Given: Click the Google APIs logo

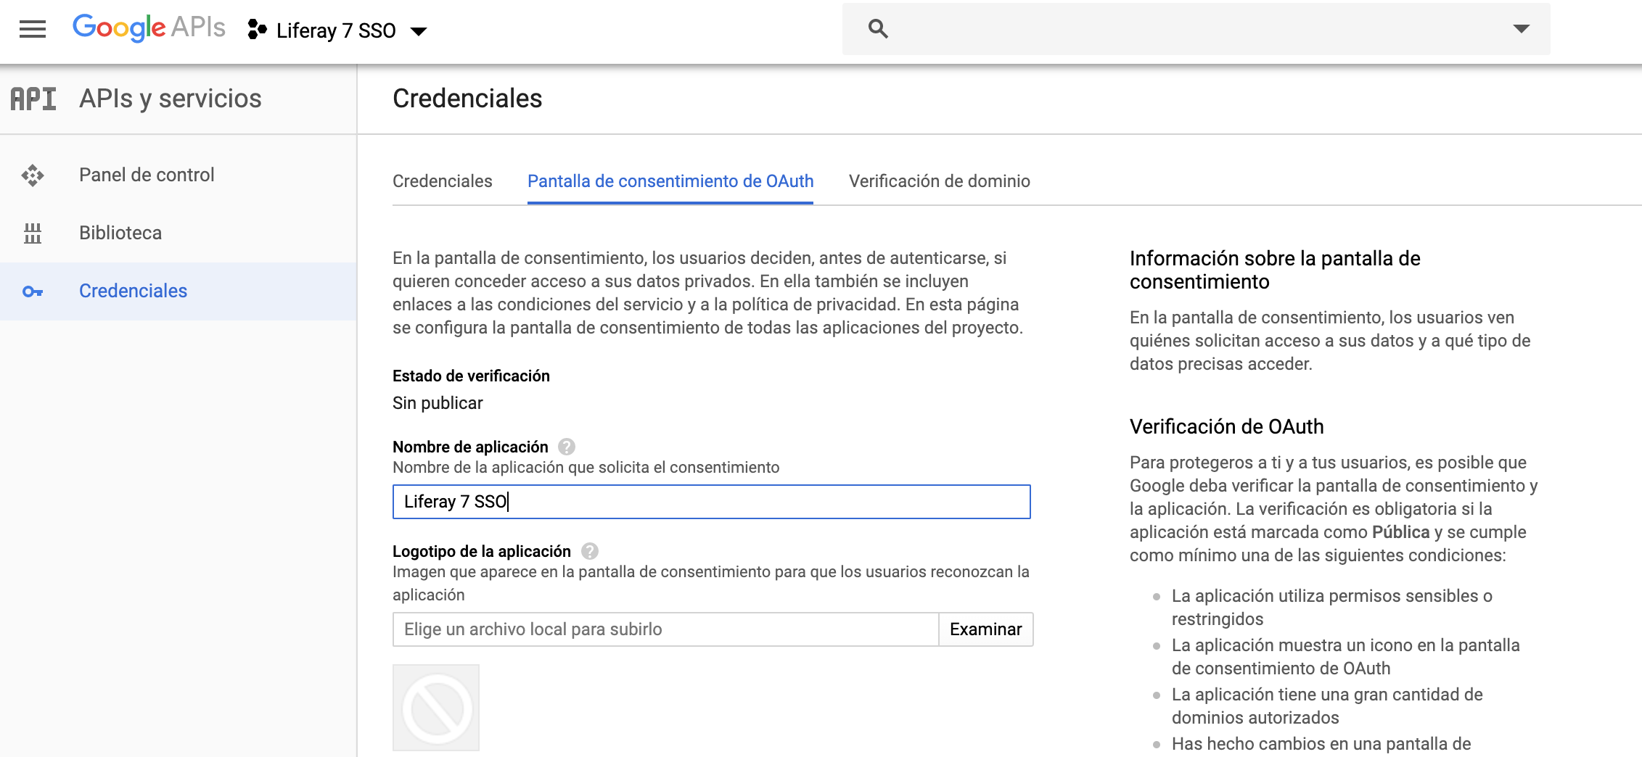Looking at the screenshot, I should click(149, 28).
